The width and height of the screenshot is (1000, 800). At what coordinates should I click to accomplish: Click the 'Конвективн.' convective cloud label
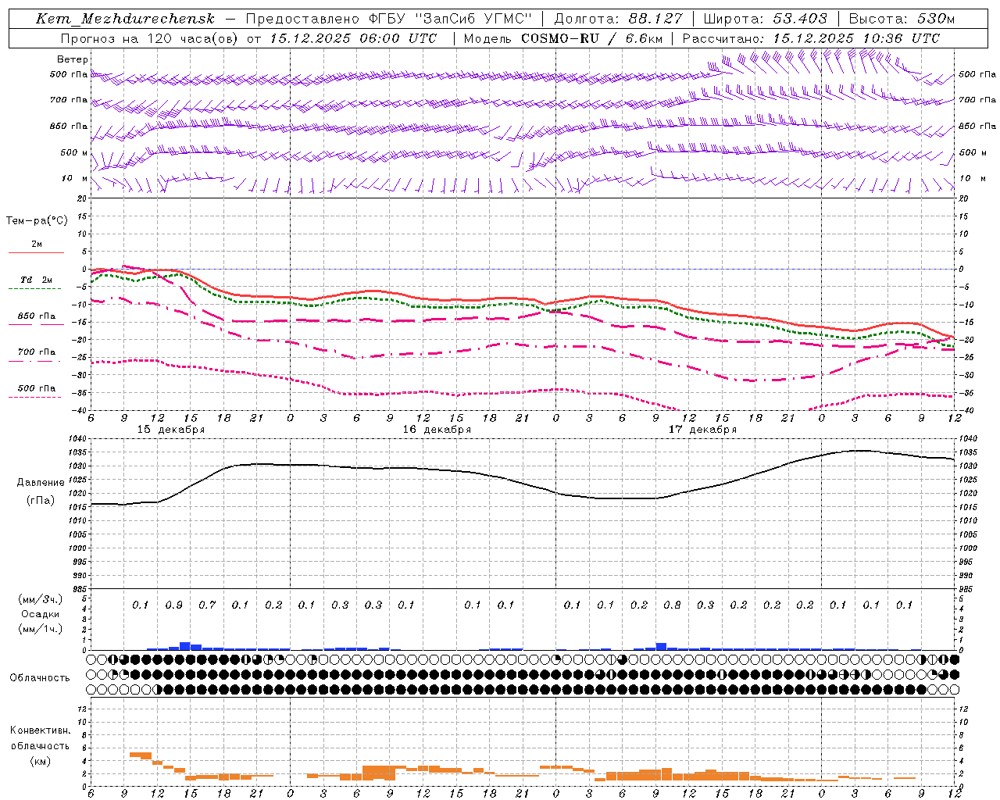click(x=40, y=730)
